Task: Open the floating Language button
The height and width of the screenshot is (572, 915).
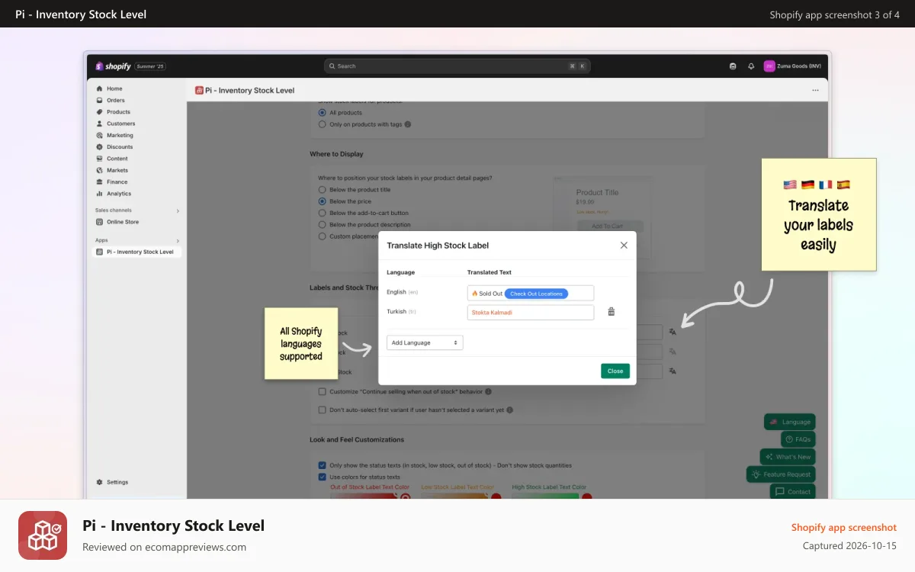Action: [x=790, y=422]
